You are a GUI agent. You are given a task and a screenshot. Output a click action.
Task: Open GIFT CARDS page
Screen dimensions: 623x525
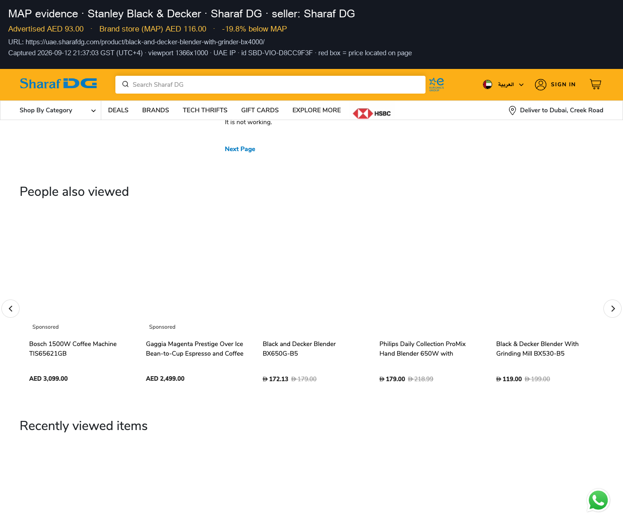pyautogui.click(x=260, y=110)
